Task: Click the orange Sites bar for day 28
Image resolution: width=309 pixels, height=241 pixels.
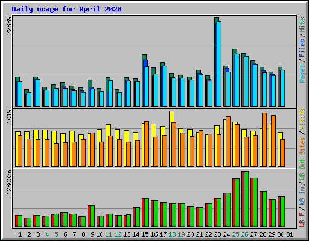Action: click(x=264, y=140)
